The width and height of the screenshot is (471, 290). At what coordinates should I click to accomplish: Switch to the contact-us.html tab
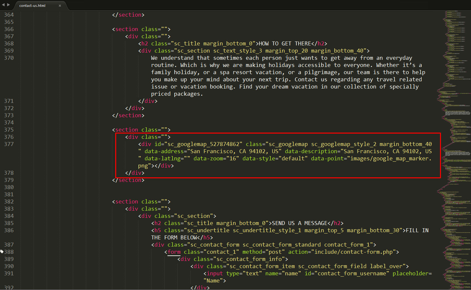(x=32, y=6)
